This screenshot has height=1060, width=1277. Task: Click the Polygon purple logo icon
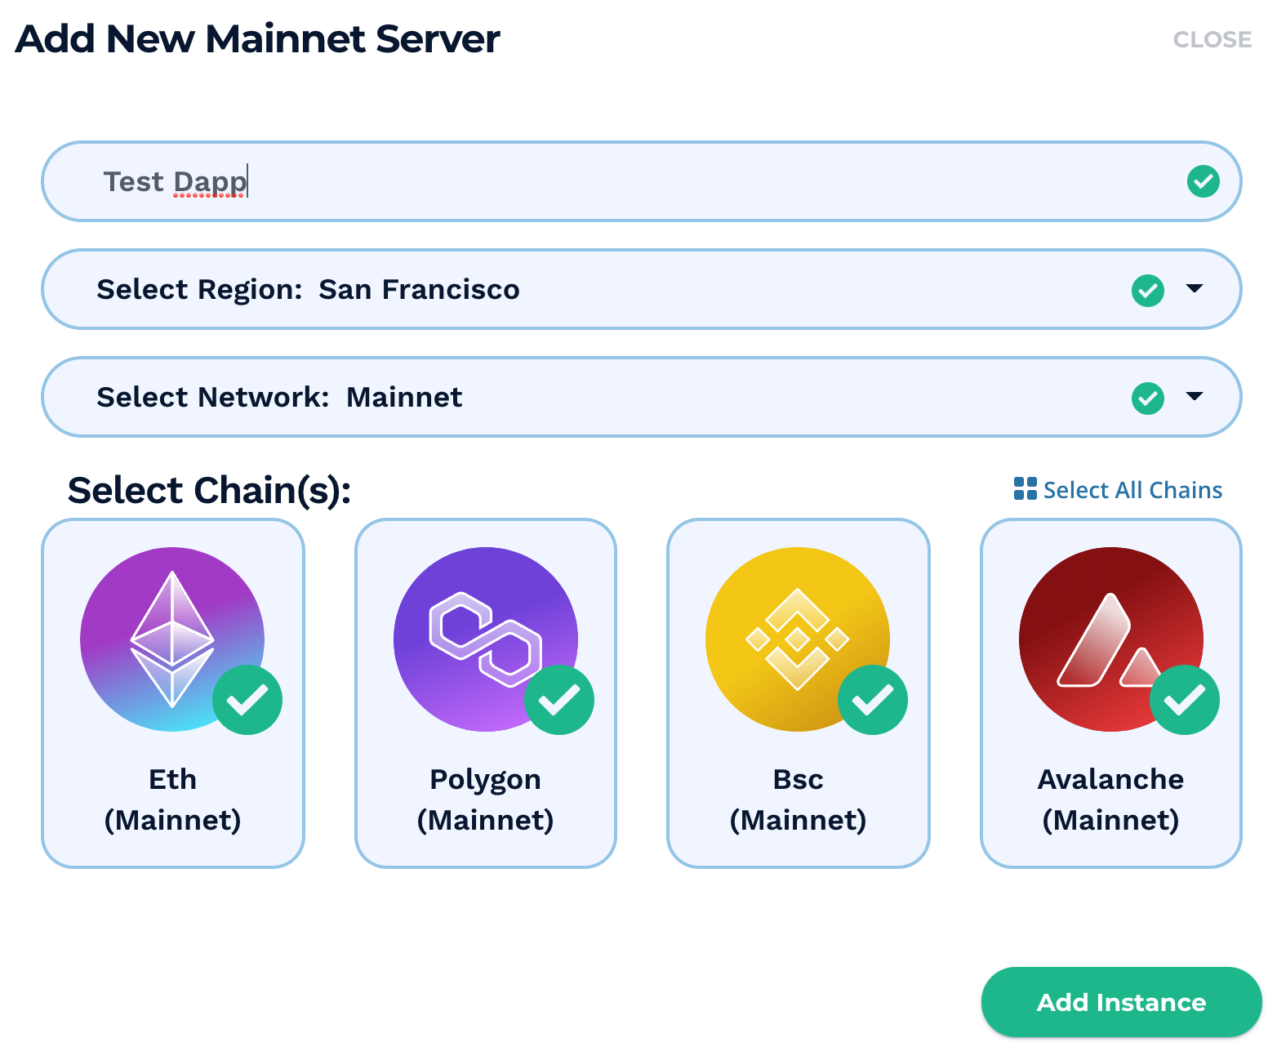tap(485, 639)
